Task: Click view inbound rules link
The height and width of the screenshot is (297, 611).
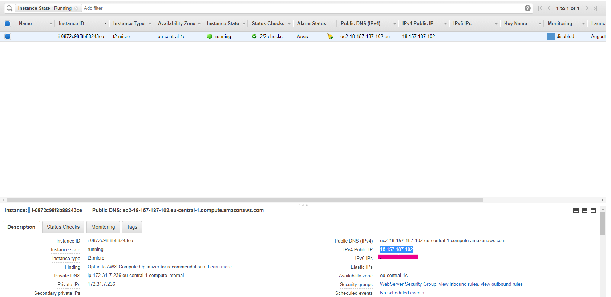Action: (458, 284)
